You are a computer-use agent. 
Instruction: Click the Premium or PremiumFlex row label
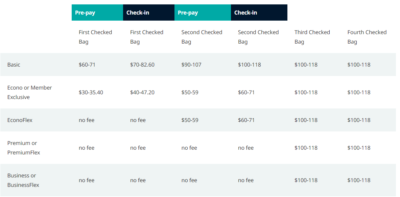click(24, 148)
